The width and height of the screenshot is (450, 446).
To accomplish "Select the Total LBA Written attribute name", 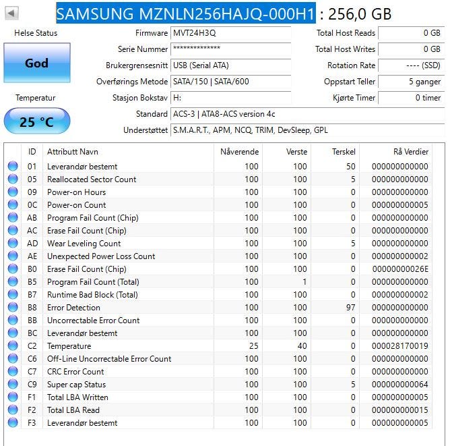I will point(77,397).
